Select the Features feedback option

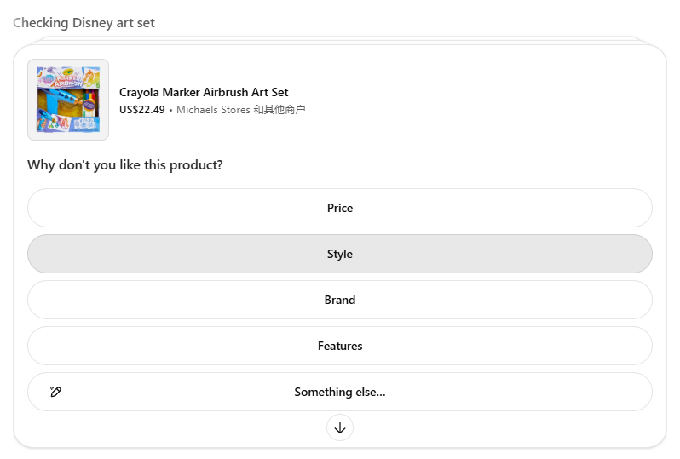pyautogui.click(x=340, y=346)
